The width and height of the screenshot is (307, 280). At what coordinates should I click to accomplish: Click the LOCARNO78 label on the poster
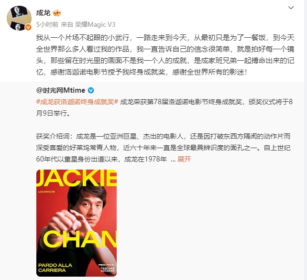[x=46, y=192]
